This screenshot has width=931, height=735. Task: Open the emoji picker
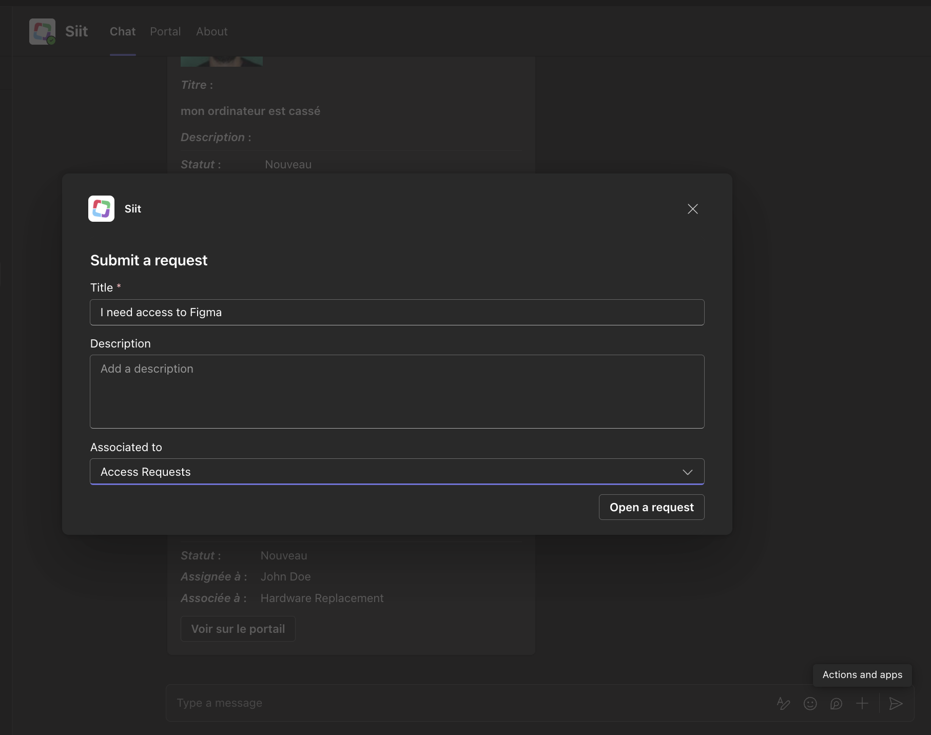click(810, 703)
